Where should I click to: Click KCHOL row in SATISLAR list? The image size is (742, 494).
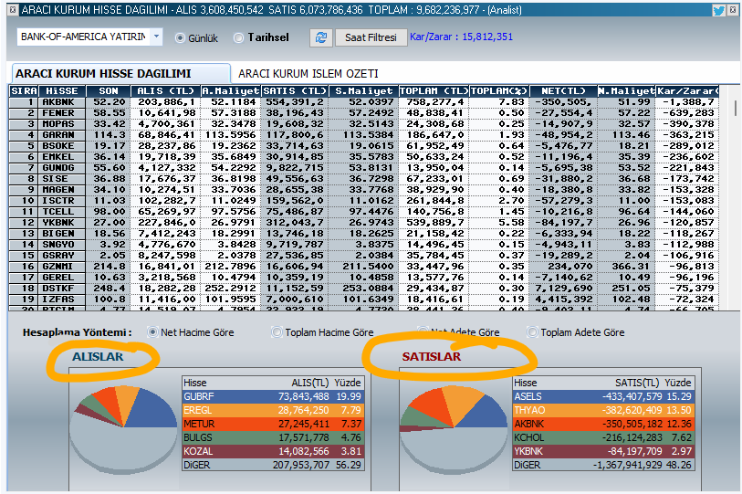603,437
